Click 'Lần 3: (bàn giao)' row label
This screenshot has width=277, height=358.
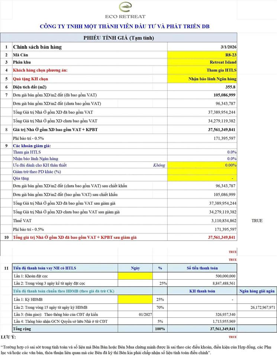click(x=56, y=314)
